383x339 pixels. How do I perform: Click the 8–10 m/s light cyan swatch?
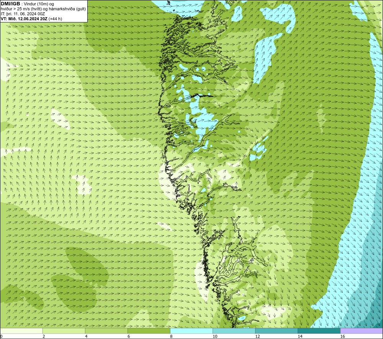pyautogui.click(x=191, y=331)
